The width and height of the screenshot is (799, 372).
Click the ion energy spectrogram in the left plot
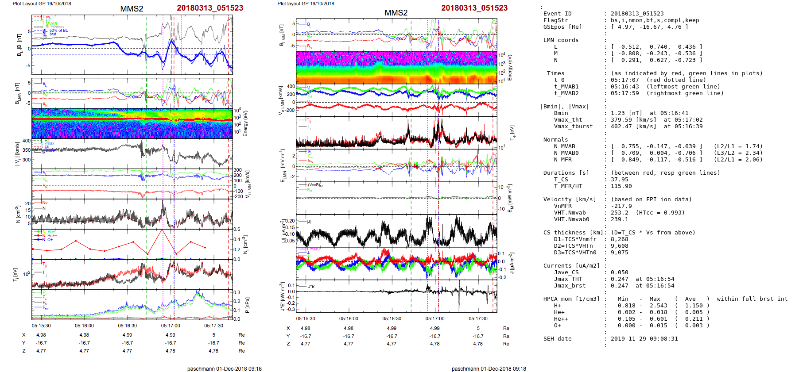132,123
